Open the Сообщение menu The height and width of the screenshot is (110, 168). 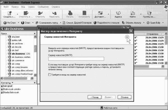point(43,7)
